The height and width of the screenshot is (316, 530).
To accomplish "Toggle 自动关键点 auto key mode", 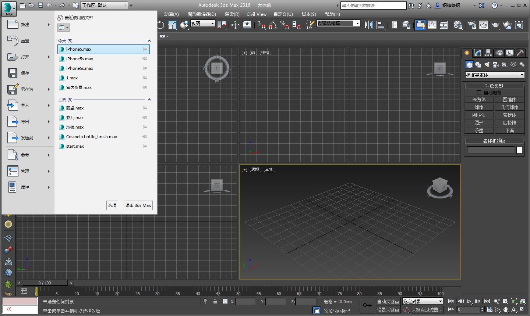I will pos(388,302).
